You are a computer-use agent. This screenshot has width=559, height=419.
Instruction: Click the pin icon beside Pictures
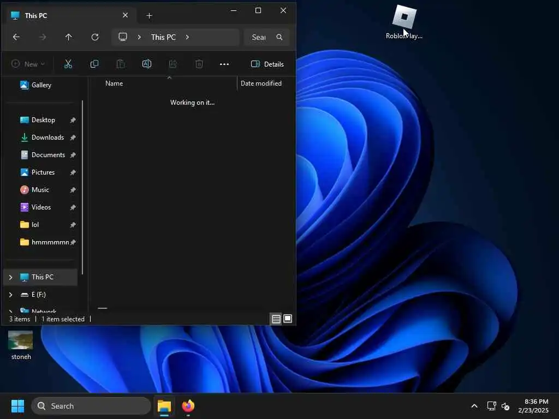[73, 172]
